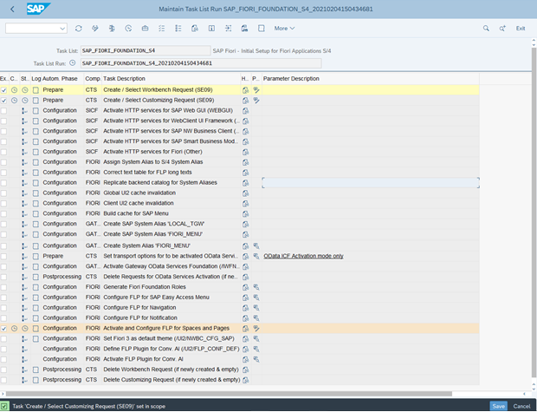Image resolution: width=537 pixels, height=412 pixels.
Task: Click the refresh icon in the toolbar
Action: (x=79, y=29)
